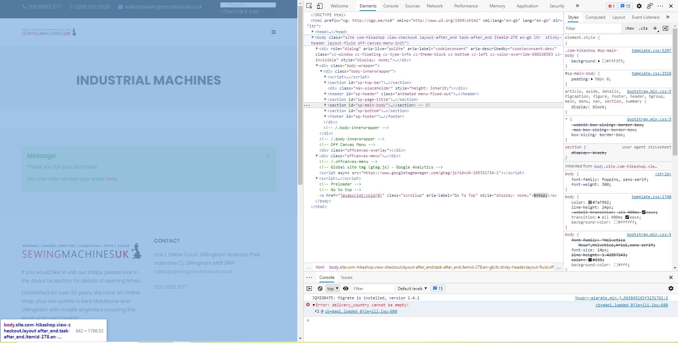Open the website hamburger menu icon
678x343 pixels.
[x=273, y=32]
